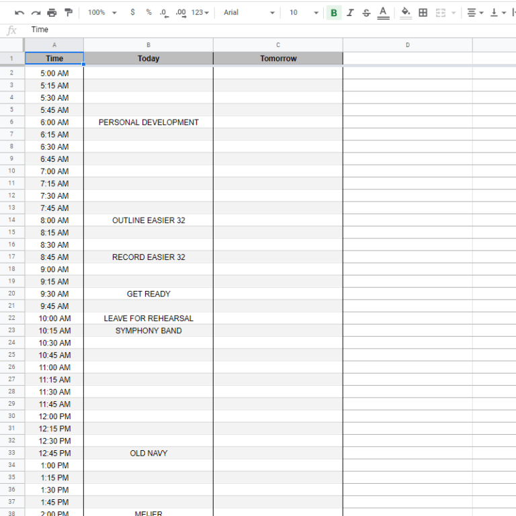The height and width of the screenshot is (516, 516).
Task: Select the Paint format tool
Action: click(68, 13)
